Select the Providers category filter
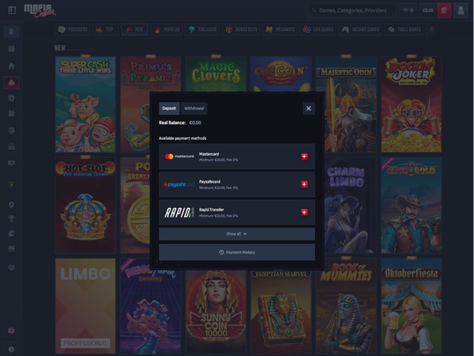Viewport: 474px width, 356px height. [72, 30]
